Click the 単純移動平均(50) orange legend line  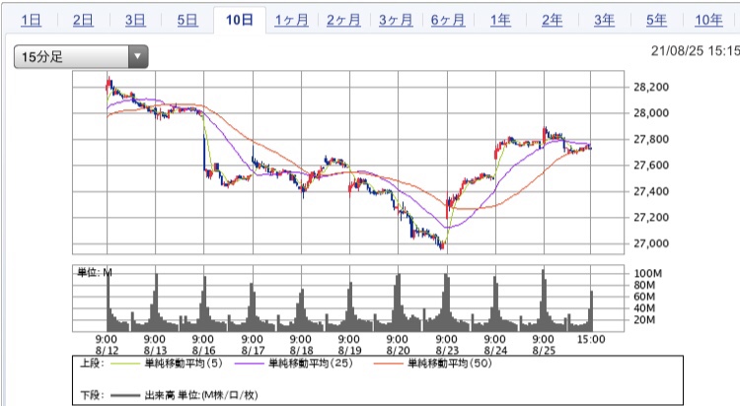coord(388,364)
